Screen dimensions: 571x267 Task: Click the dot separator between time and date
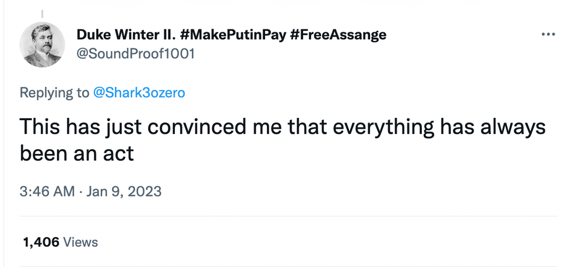click(x=80, y=191)
